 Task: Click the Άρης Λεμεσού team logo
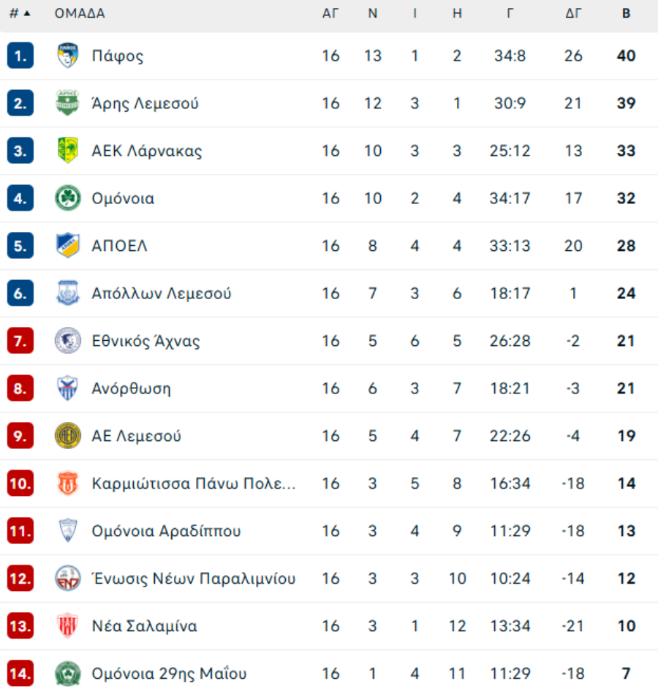point(67,103)
